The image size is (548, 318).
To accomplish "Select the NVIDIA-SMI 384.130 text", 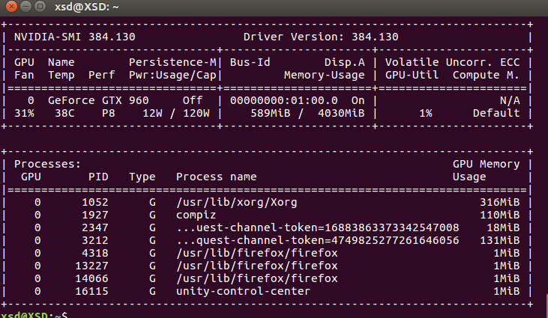I will 74,37.
